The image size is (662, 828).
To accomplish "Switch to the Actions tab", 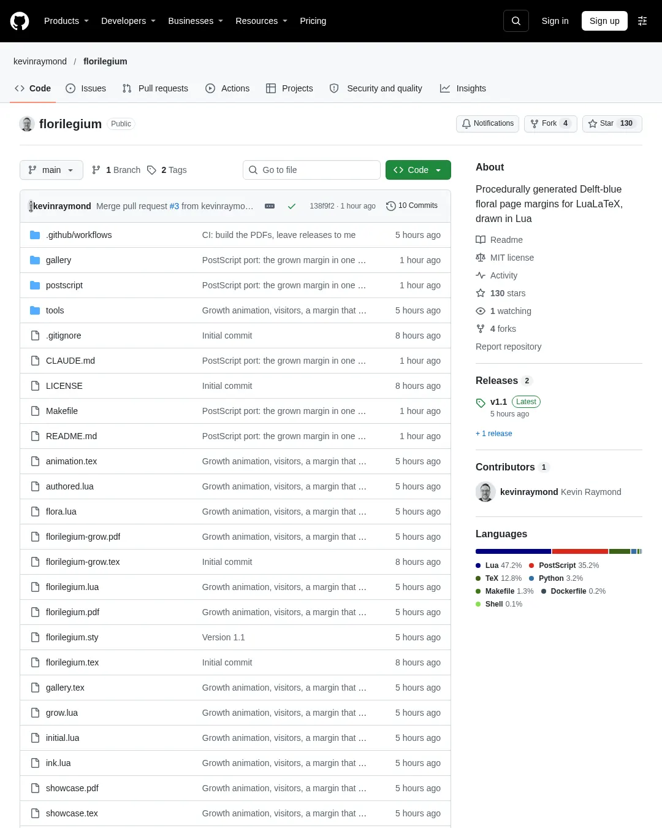I will coord(227,88).
